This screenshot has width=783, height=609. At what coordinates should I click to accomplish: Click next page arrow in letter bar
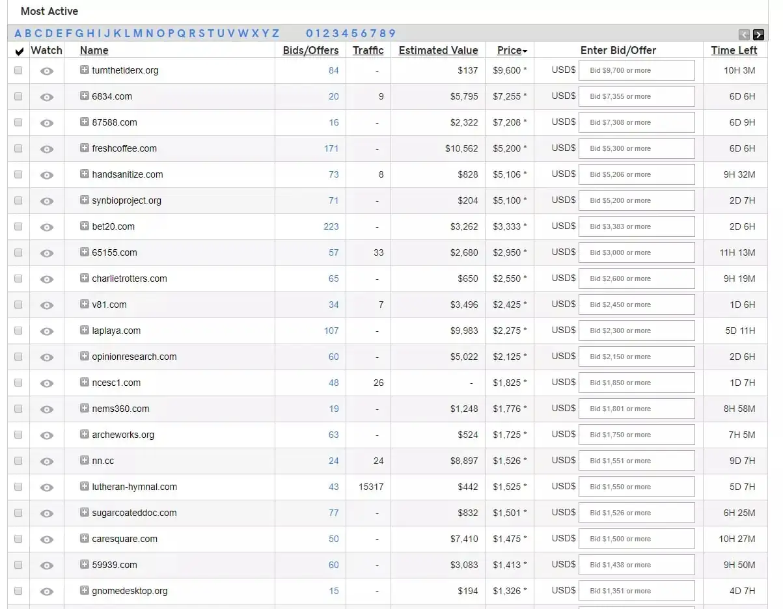point(758,34)
